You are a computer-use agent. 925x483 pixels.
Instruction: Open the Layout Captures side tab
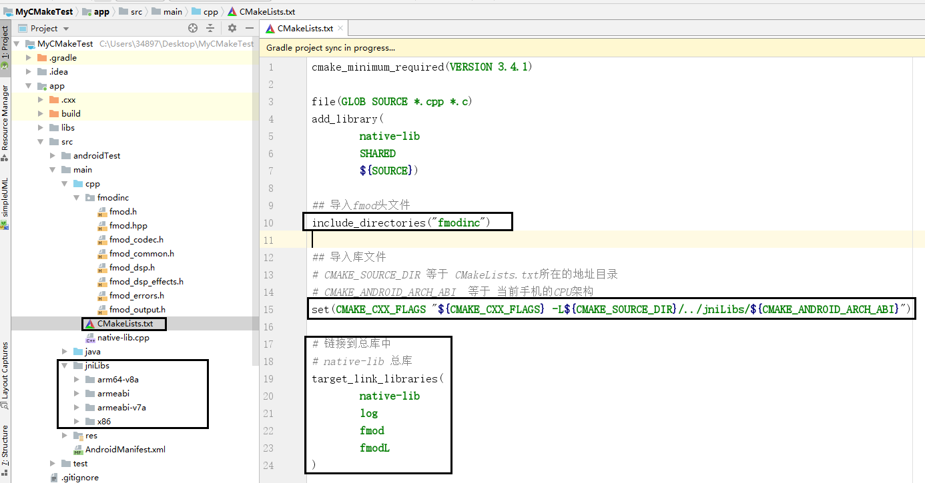5,374
